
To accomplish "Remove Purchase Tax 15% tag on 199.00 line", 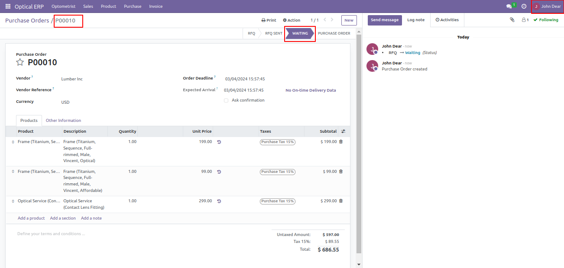I will pos(277,142).
